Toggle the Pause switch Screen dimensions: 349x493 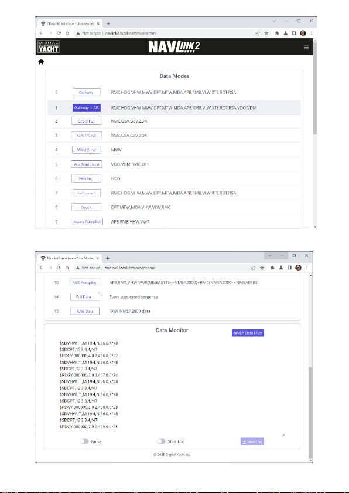[x=84, y=441]
